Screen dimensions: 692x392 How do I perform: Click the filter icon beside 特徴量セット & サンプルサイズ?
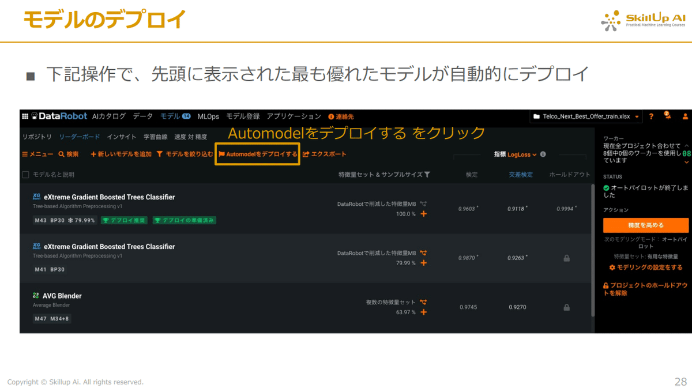427,175
